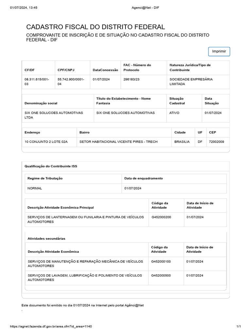Viewport: 251px width, 334px height.
Task: Select activity code G452000100
Action: [x=161, y=261]
